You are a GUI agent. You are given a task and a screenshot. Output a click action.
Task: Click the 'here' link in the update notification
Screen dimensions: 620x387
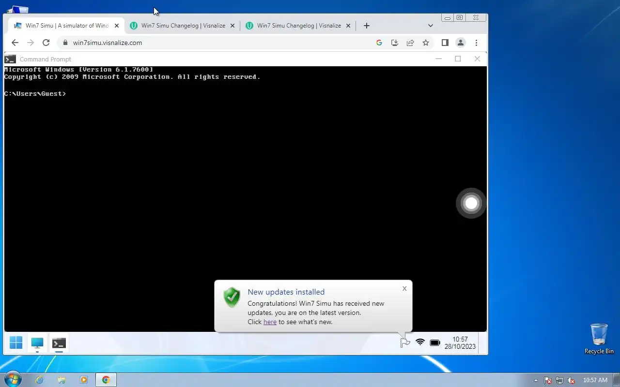click(270, 322)
